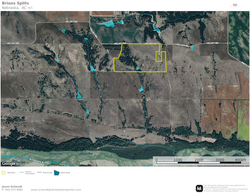250x193 pixels.
Task: Click the River/Creek legend line symbol
Action: (x=39, y=173)
